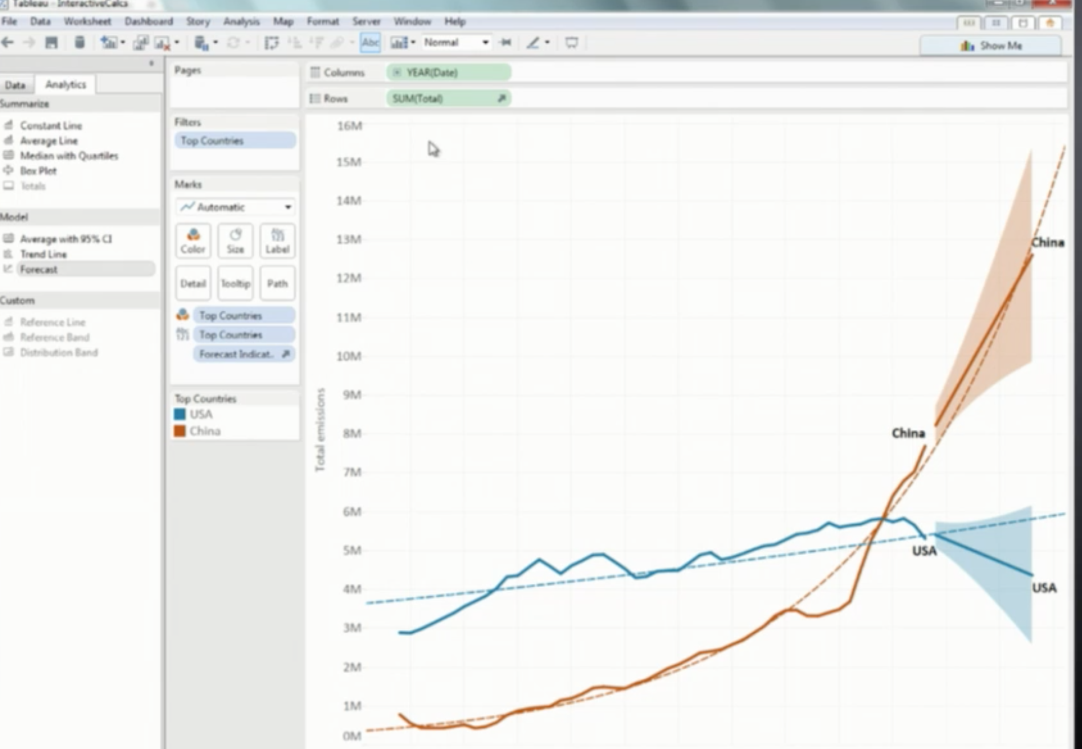The height and width of the screenshot is (749, 1082).
Task: Select the Top Countries filter pill
Action: pos(234,141)
